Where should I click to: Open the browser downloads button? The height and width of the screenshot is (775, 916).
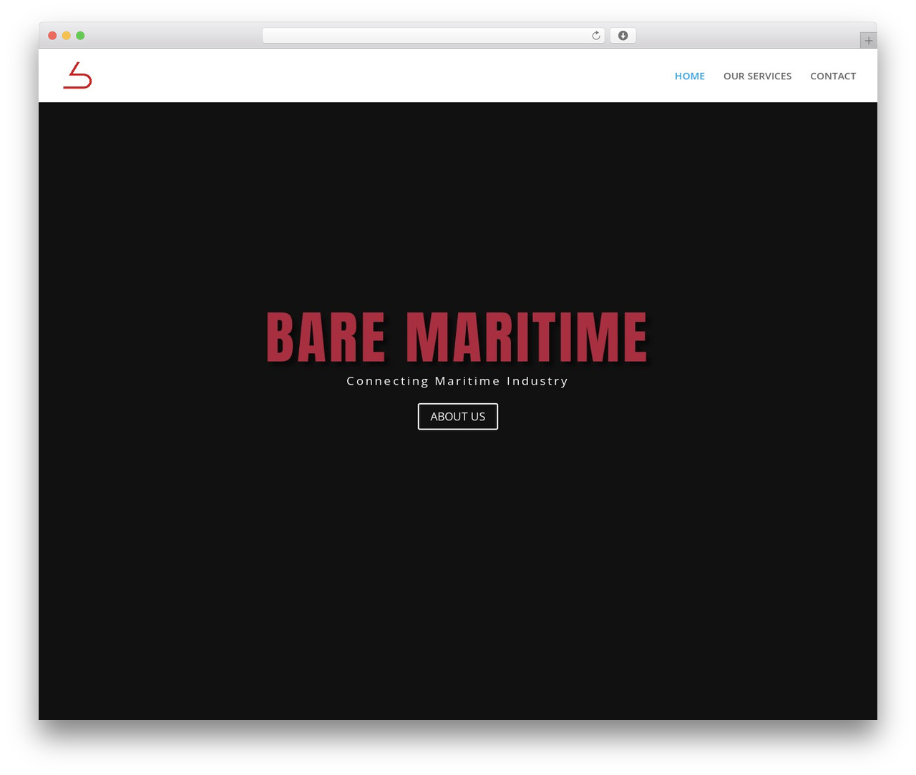(x=623, y=36)
